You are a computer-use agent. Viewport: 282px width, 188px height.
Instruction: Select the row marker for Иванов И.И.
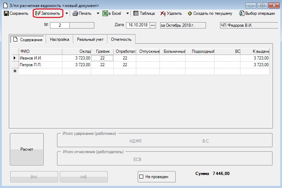tap(15, 58)
